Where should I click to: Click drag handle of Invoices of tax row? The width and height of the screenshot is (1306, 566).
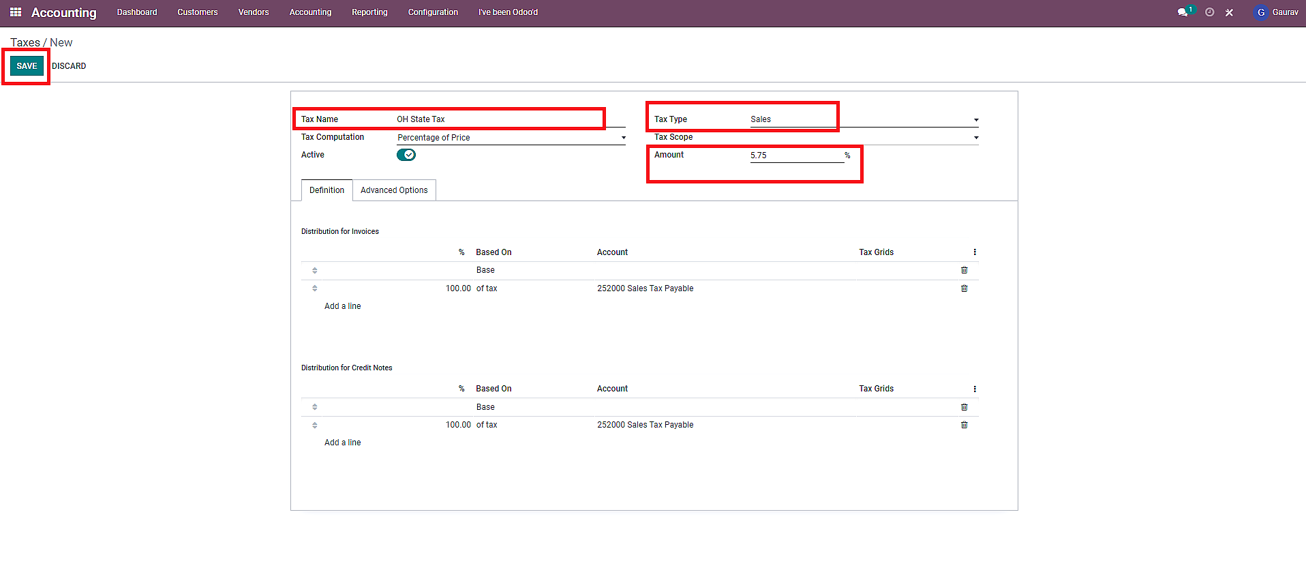314,288
